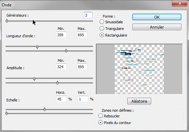The image size is (189, 132).
Task: Click the Echelle Vert. percentage field
Action: pos(83,99)
